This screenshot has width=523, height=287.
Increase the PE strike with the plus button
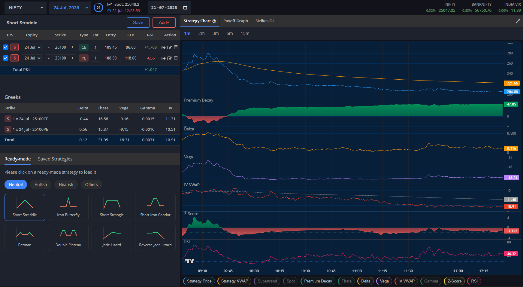click(72, 58)
